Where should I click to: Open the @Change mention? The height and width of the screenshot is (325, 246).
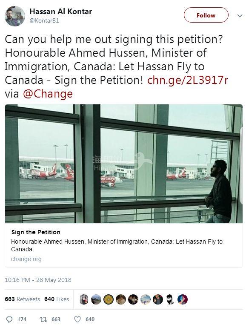pyautogui.click(x=48, y=94)
